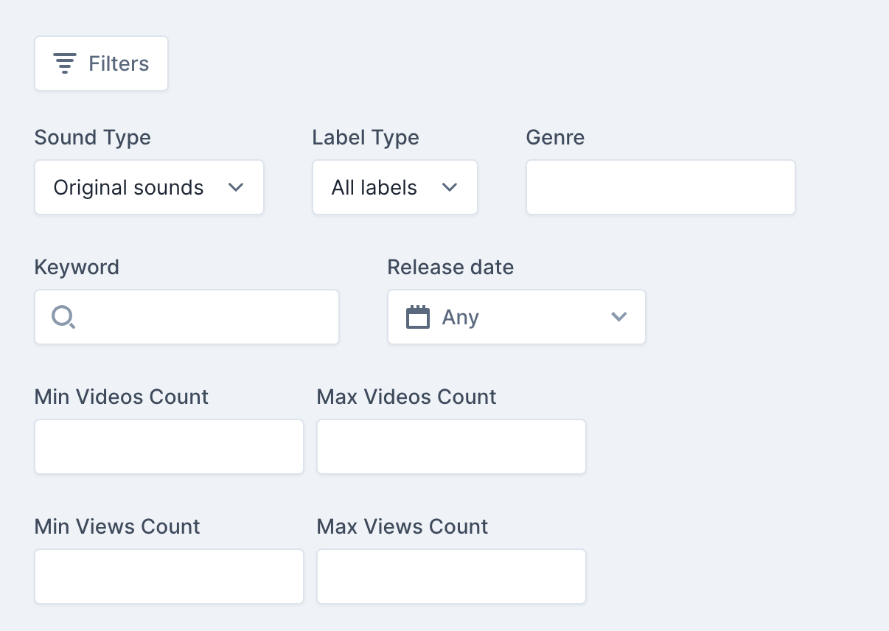Click the chevron on the Label Type dropdown
Screen dimensions: 889x631
tap(450, 187)
